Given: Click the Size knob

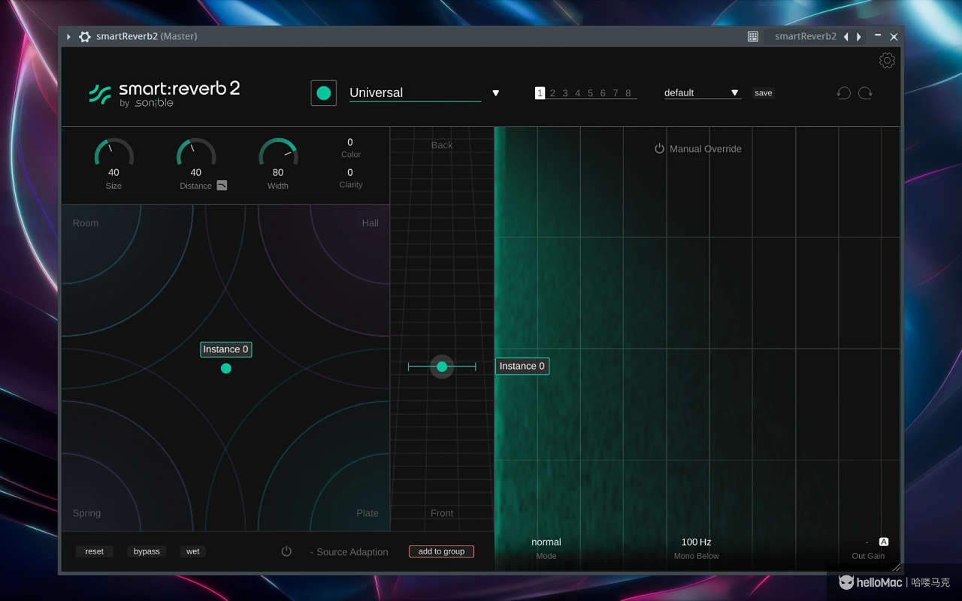Looking at the screenshot, I should (114, 153).
